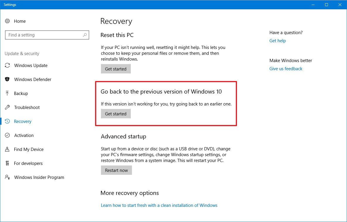
Task: Click the Troubleshoot wrench icon
Action: click(7, 107)
